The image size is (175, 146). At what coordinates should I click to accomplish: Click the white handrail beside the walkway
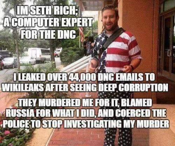click(x=76, y=64)
